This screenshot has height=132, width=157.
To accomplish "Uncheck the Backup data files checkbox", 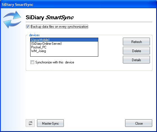I will click(28, 27).
